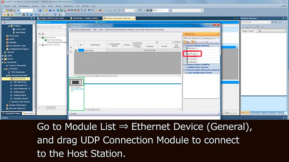Click the New project toolbar icon
Screen dimensions: 289x162
pyautogui.click(x=4, y=10)
